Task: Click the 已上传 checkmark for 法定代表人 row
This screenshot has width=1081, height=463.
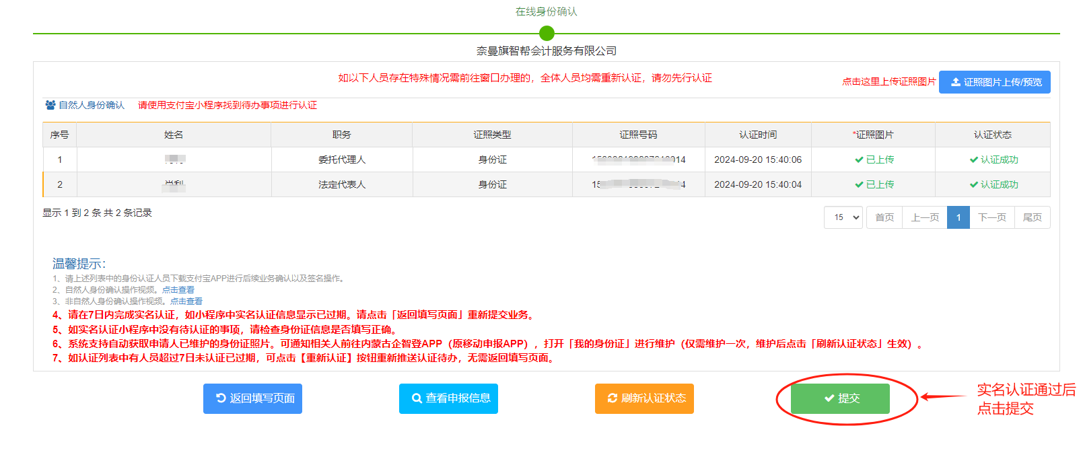Action: pyautogui.click(x=860, y=185)
